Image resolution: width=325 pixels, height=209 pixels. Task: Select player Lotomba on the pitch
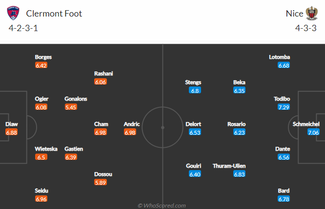280,57
